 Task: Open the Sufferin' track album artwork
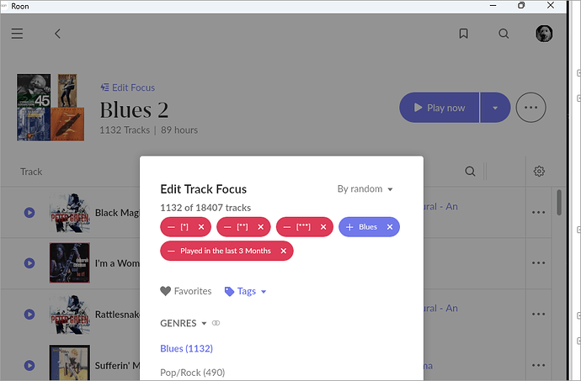tap(70, 362)
